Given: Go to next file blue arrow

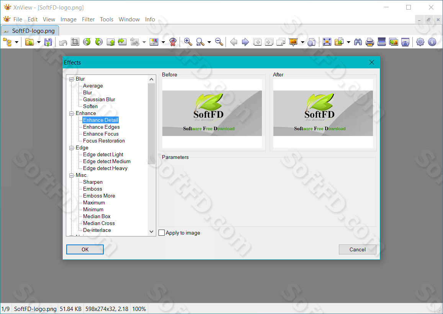Looking at the screenshot, I should [245, 42].
